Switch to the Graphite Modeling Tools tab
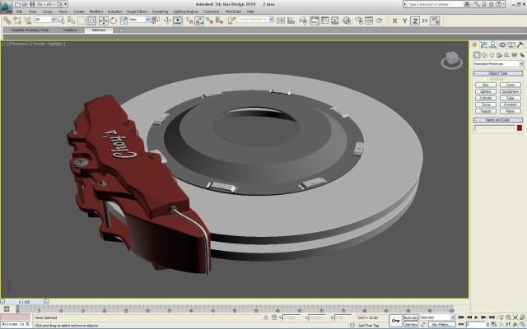This screenshot has height=329, width=527. point(30,30)
